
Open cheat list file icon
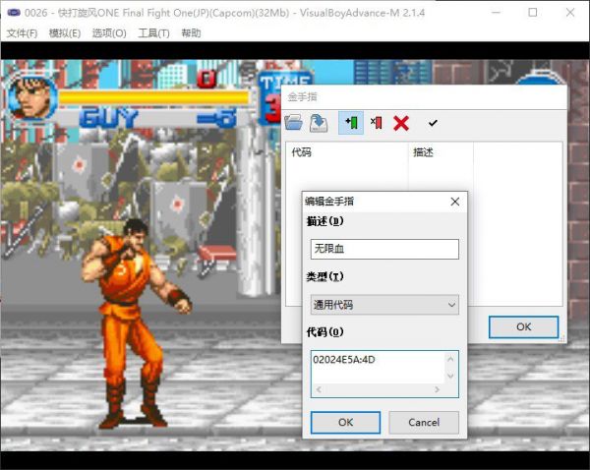(x=293, y=123)
